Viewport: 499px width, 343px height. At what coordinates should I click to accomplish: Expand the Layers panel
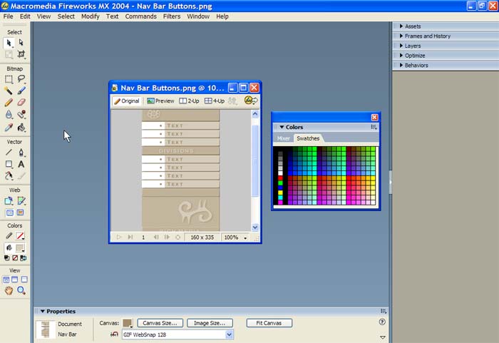(401, 46)
